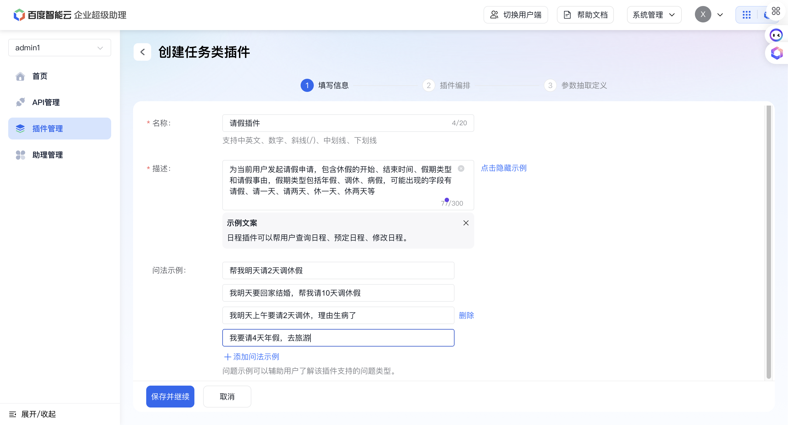Viewport: 788px width, 425px height.
Task: Click into the 描述 text area
Action: [x=348, y=185]
